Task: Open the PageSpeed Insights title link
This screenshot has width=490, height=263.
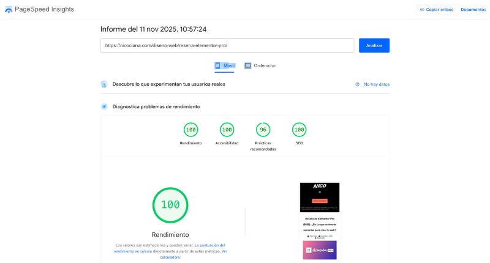Action: click(x=44, y=9)
